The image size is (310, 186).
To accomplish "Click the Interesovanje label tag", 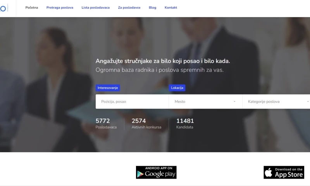I will point(108,88).
